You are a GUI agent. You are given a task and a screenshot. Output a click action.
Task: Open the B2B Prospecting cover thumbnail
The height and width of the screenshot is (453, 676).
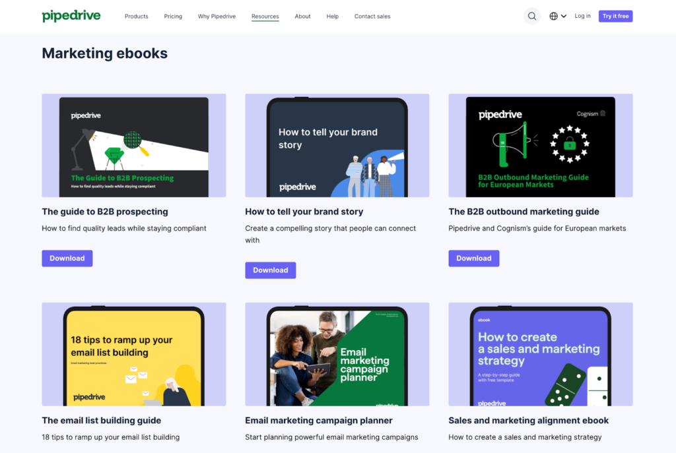coord(133,146)
